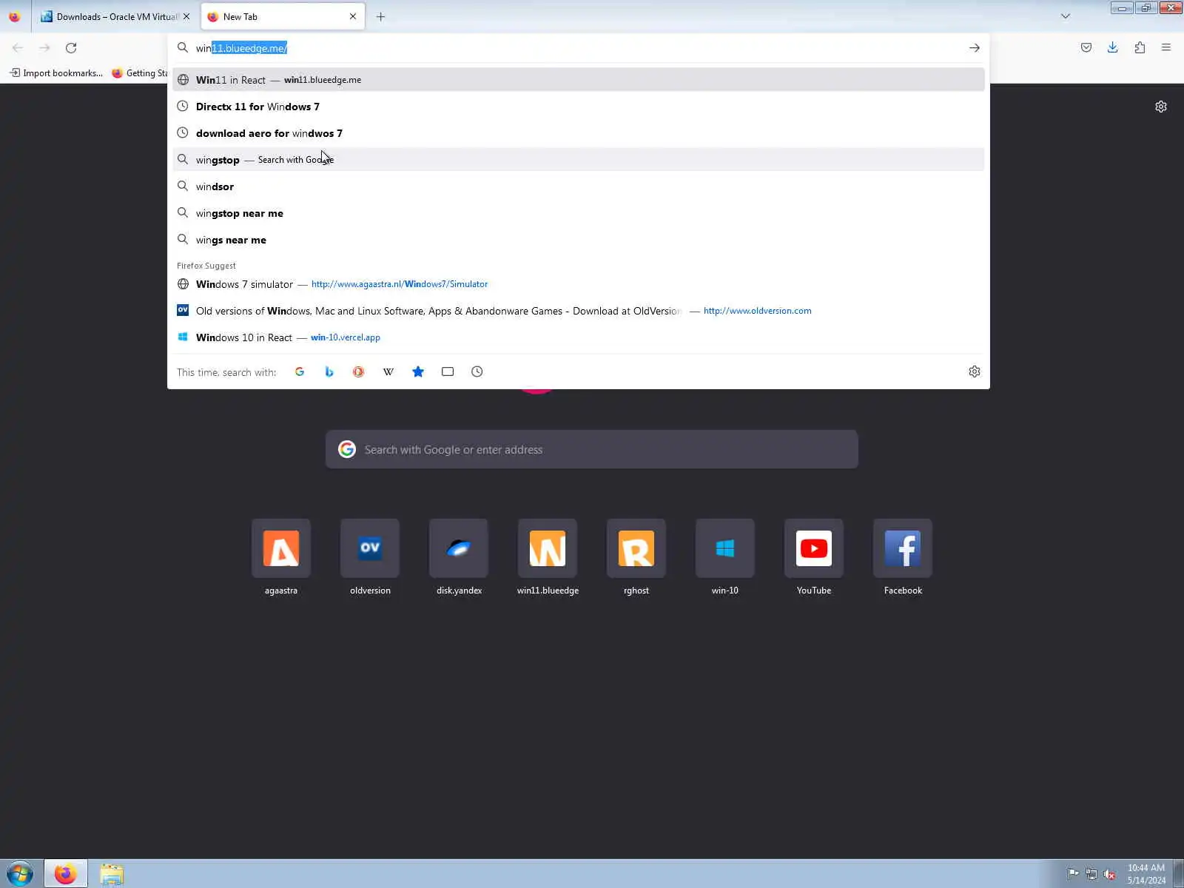Image resolution: width=1184 pixels, height=888 pixels.
Task: Search this time with DuckDuckGo icon
Action: [x=358, y=371]
